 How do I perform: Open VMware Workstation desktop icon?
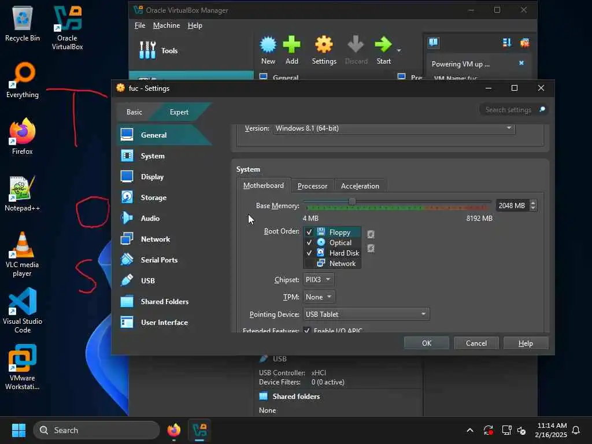point(23,367)
